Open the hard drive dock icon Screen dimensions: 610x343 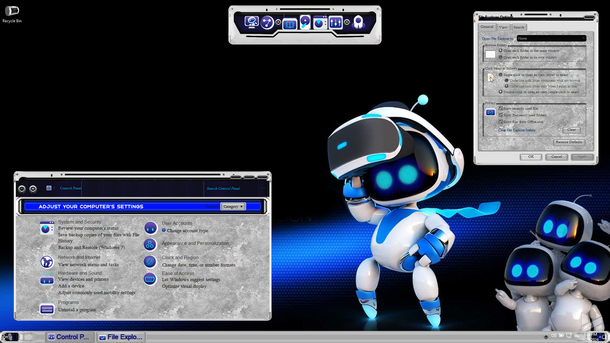pos(305,22)
